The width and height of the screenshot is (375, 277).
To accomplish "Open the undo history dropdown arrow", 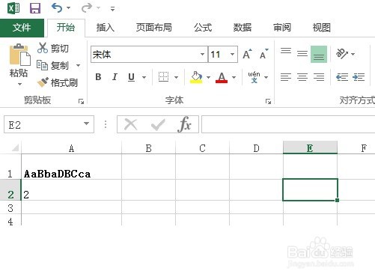I will click(x=69, y=8).
